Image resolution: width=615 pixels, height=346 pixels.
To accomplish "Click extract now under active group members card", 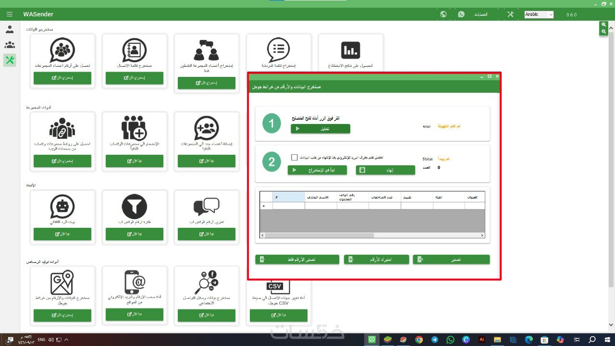I will 207,83.
